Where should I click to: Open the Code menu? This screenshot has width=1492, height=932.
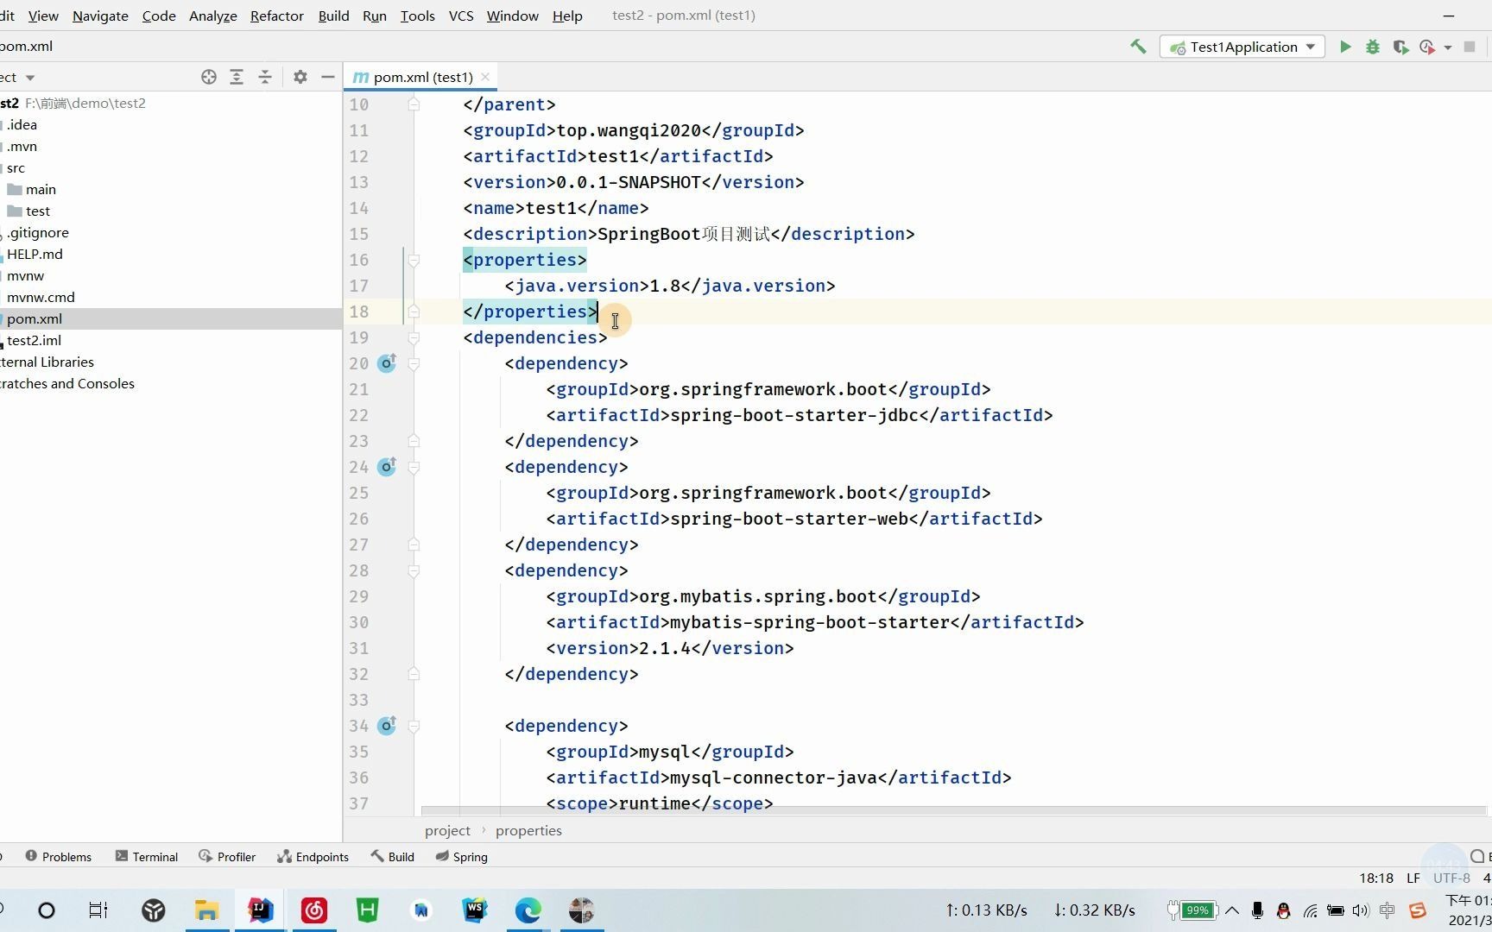(x=159, y=16)
